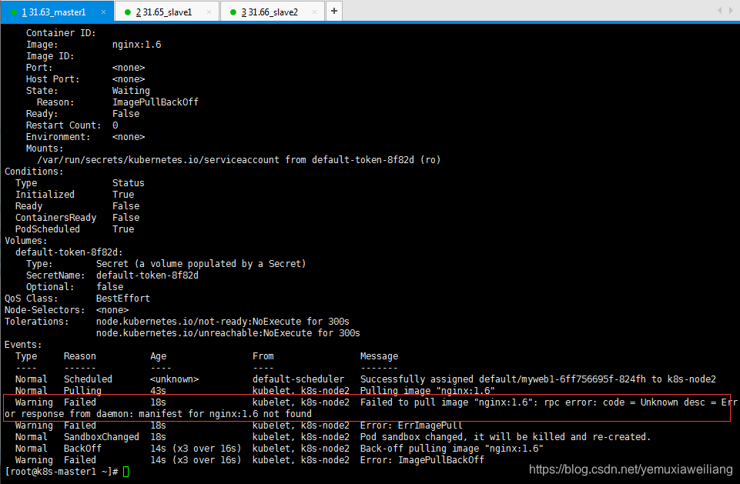Click the 'Initialized' condition row

(x=75, y=195)
